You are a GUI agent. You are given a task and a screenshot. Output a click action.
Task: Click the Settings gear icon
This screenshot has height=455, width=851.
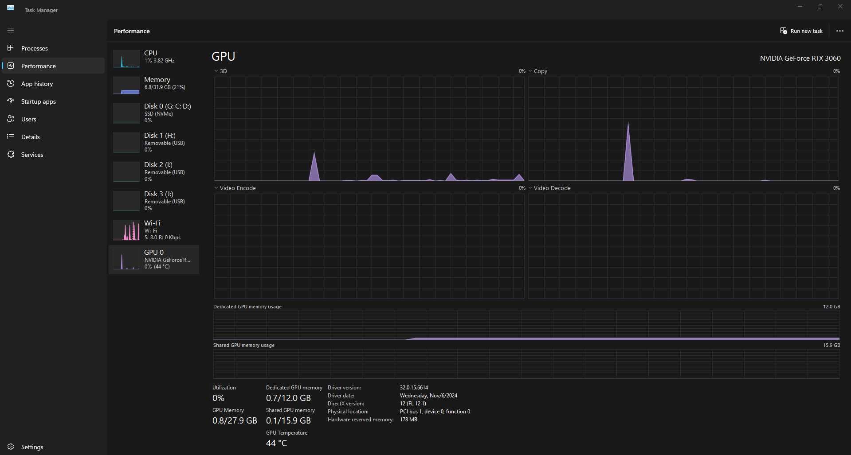[x=11, y=447]
